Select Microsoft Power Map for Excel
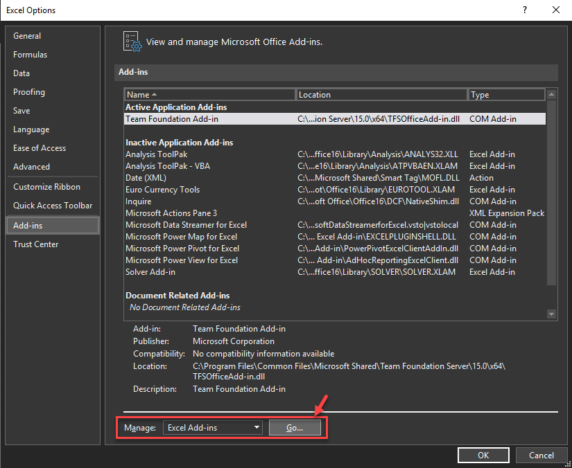 (x=335, y=237)
